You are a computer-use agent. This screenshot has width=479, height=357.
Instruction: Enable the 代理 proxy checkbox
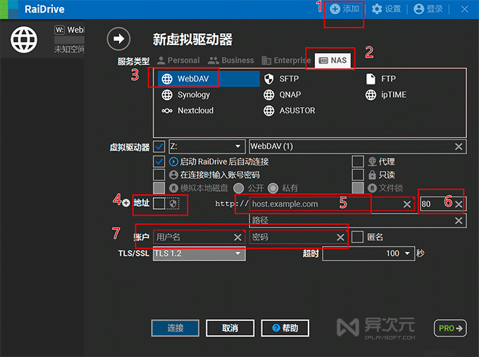tap(358, 161)
